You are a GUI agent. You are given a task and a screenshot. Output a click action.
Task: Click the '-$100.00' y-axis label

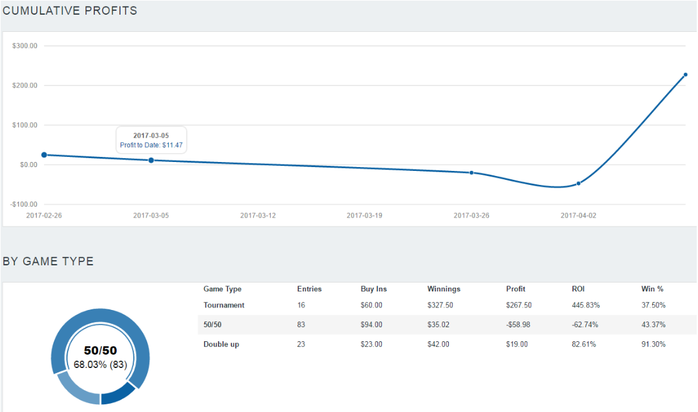pos(24,205)
